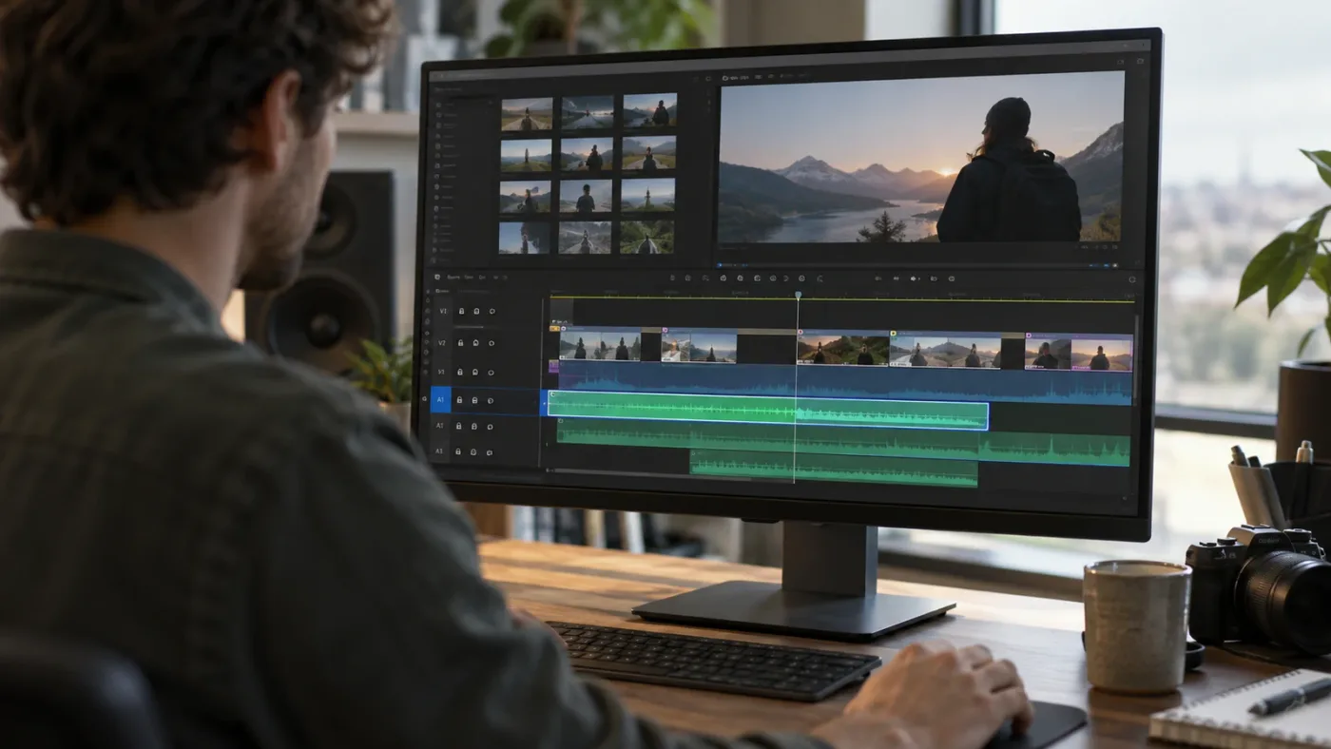Click the rightmost small icon below the preview's corner

[1115, 265]
